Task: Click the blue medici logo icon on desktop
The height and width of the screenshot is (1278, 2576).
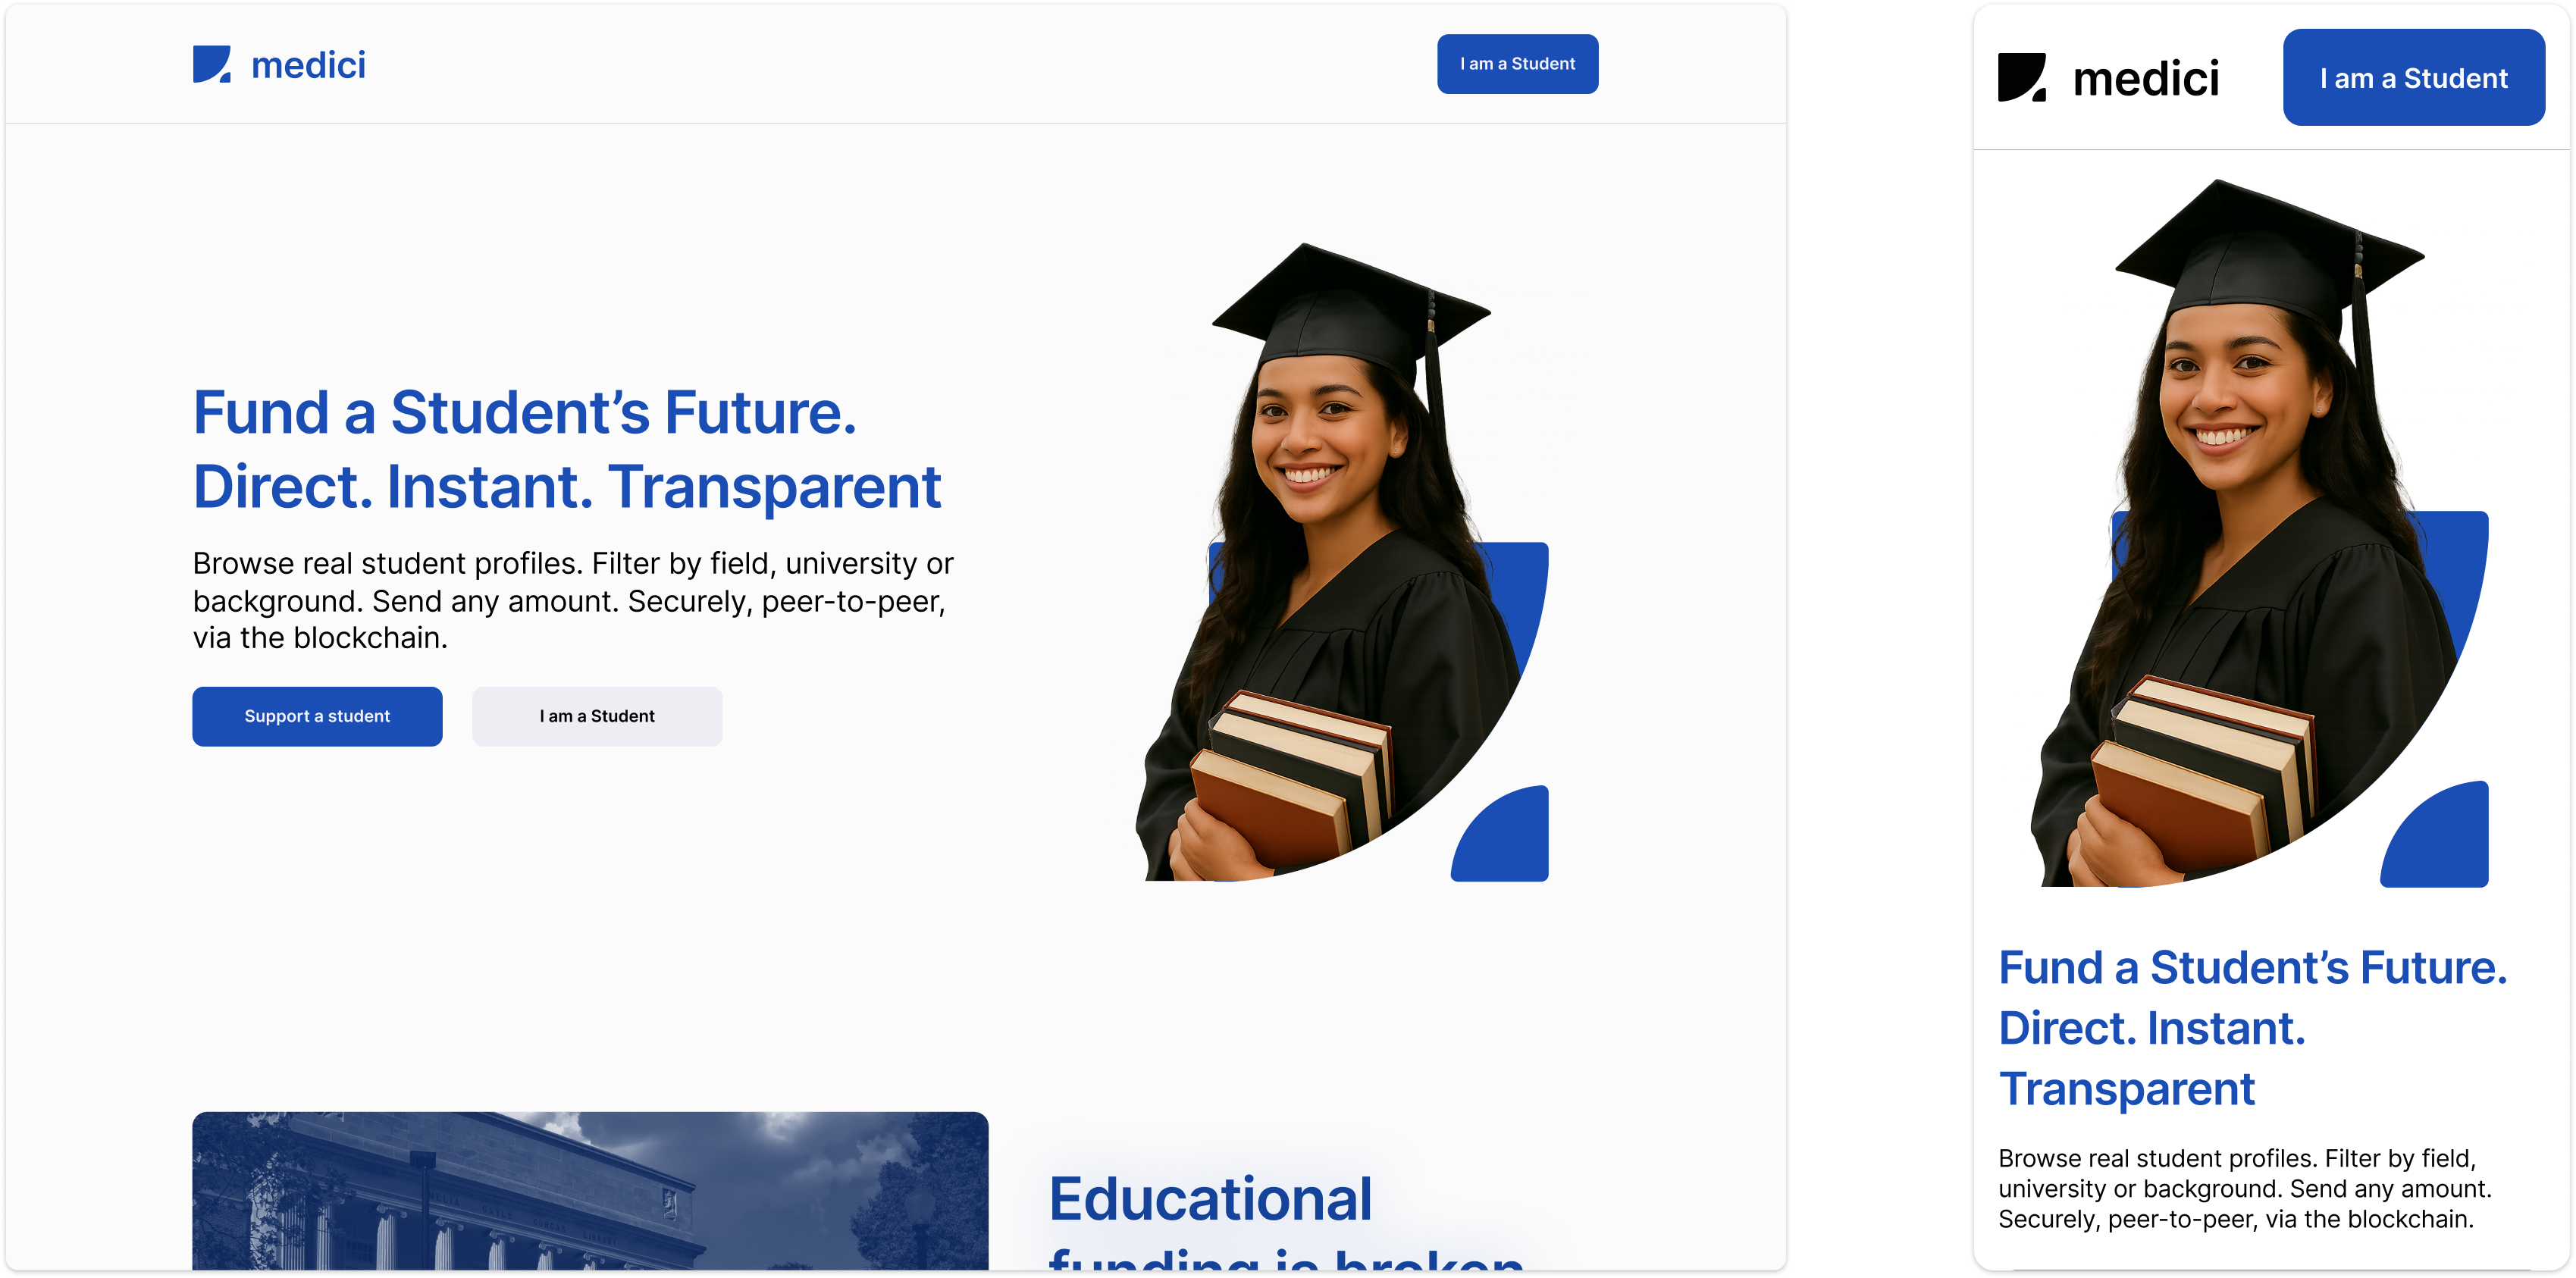Action: pos(211,64)
